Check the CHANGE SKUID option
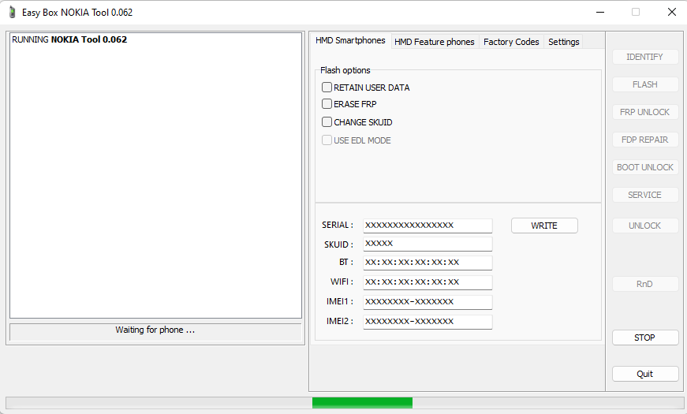Image resolution: width=687 pixels, height=414 pixels. [327, 122]
